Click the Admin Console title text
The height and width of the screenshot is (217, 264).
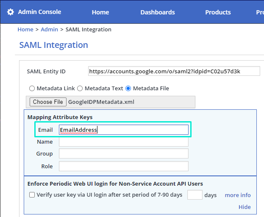click(39, 12)
